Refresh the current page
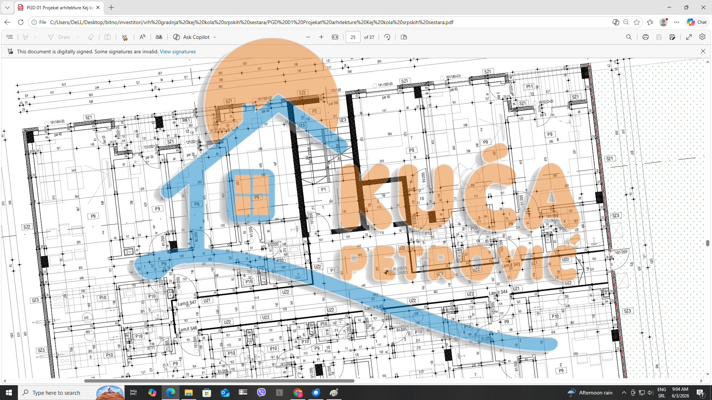The width and height of the screenshot is (712, 400). [x=21, y=22]
